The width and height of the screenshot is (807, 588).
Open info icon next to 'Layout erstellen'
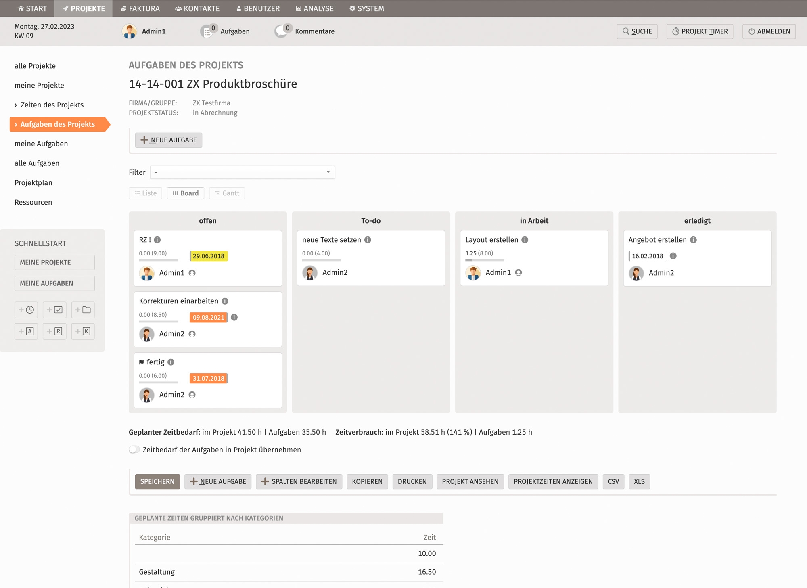click(x=525, y=240)
